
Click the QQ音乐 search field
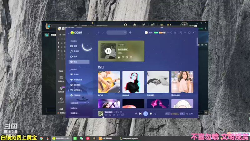pos(117,33)
